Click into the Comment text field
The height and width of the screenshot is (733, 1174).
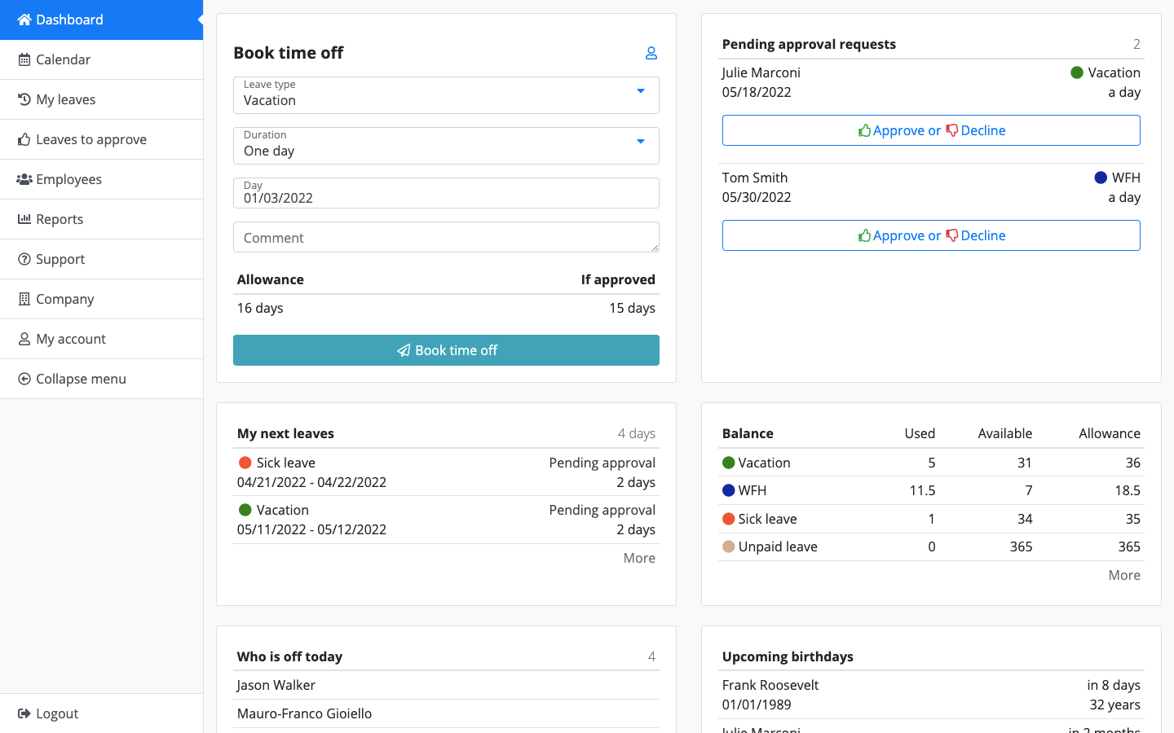[x=446, y=238]
